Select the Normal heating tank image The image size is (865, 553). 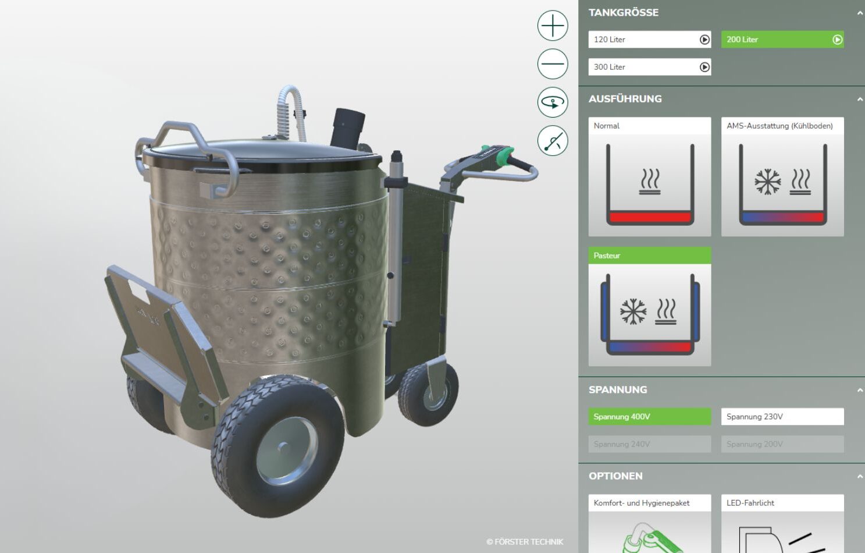tap(649, 185)
